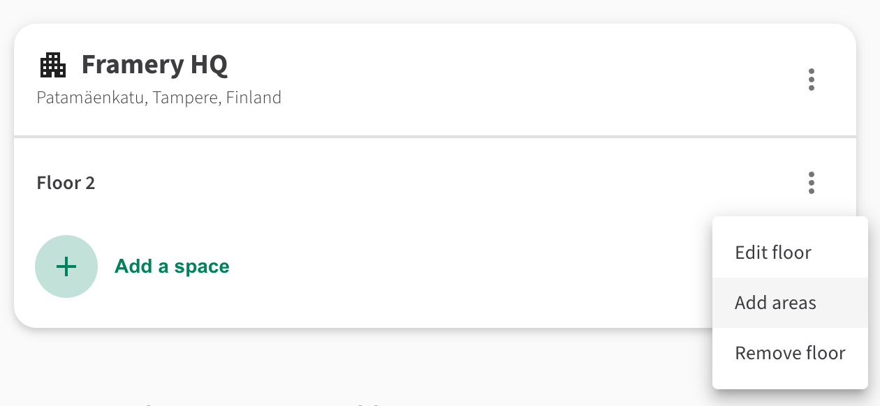880x406 pixels.
Task: Click the building icon beside Framery HQ
Action: (53, 66)
